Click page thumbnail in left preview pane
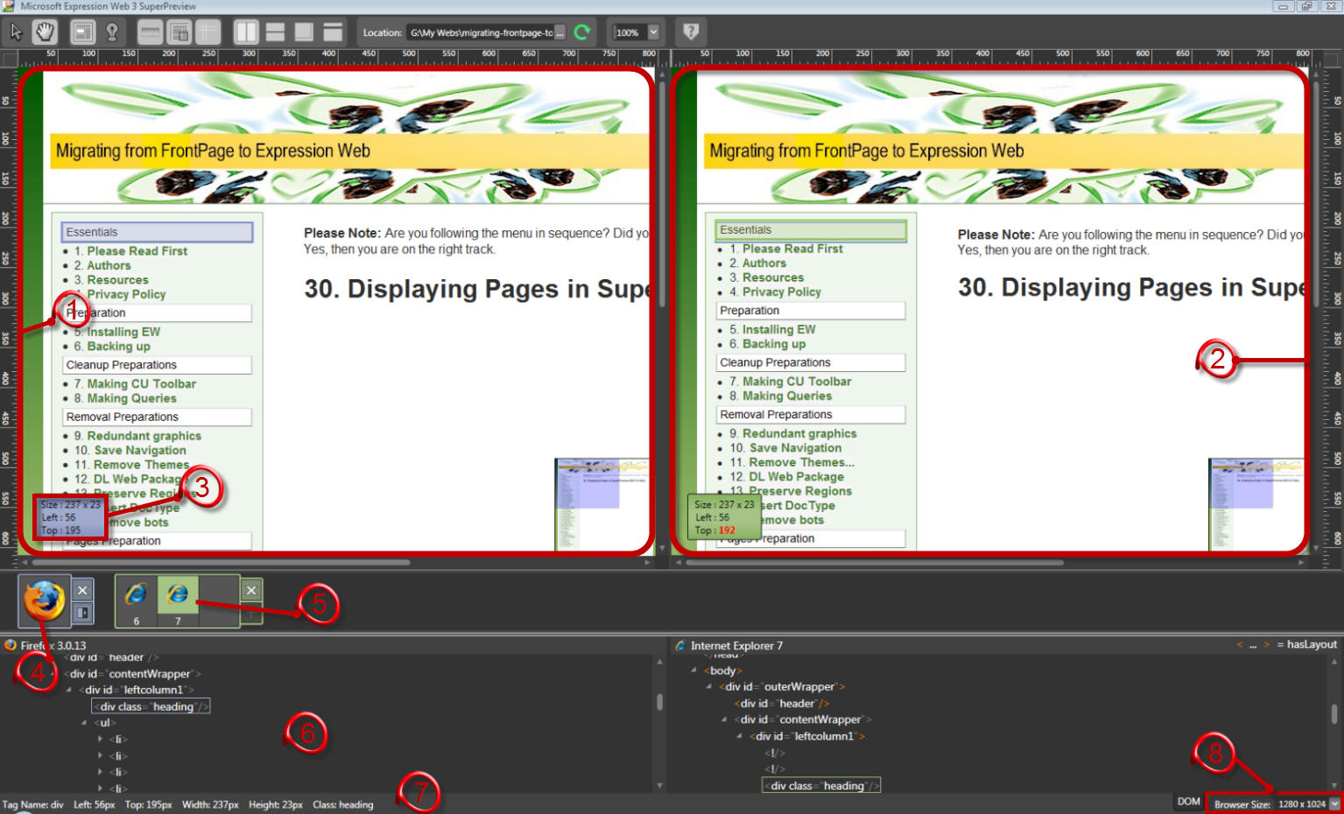 point(602,504)
